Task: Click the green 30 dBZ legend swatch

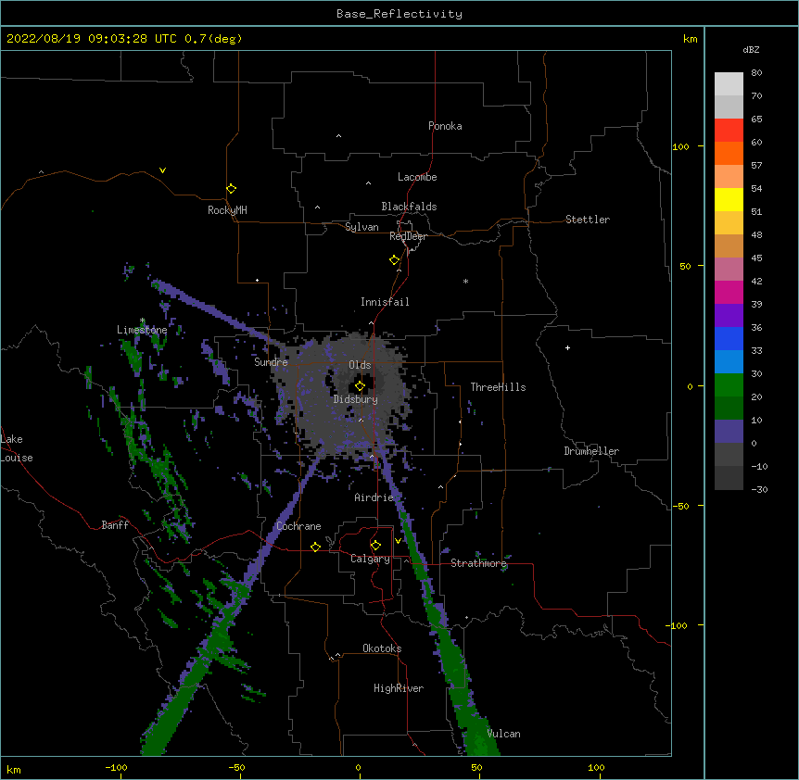Action: (x=729, y=385)
